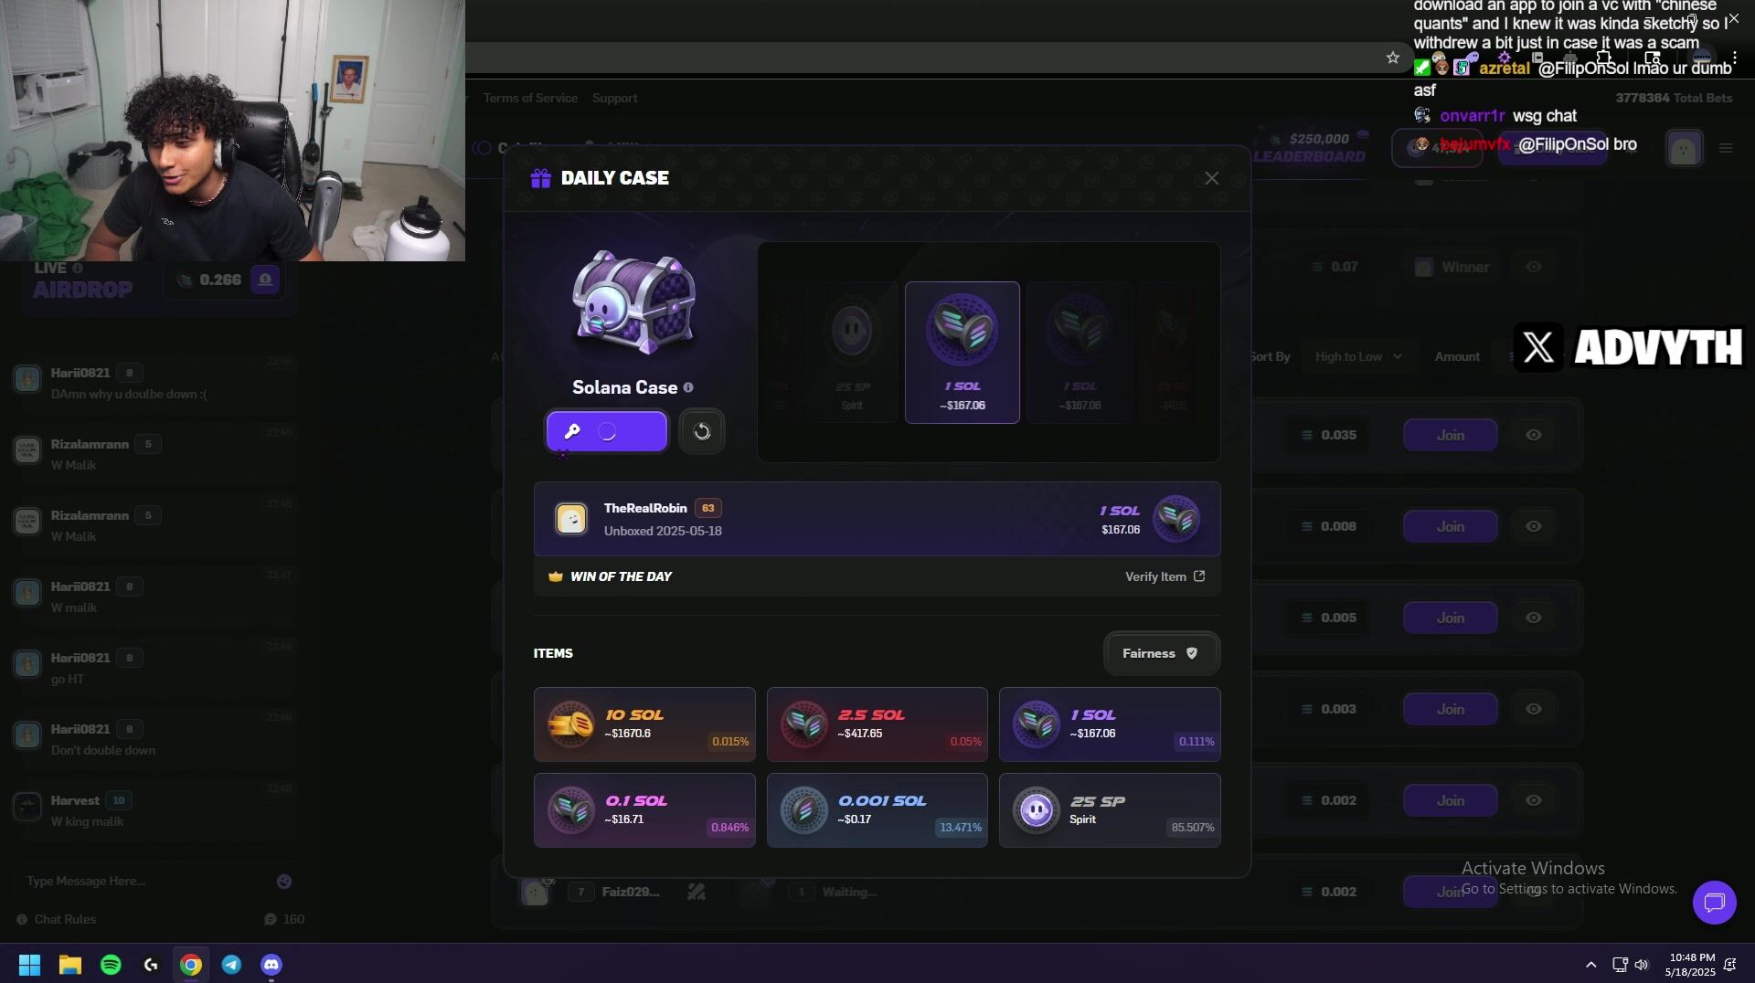Open live support chat bubble icon
Viewport: 1755px width, 983px height.
click(1714, 903)
